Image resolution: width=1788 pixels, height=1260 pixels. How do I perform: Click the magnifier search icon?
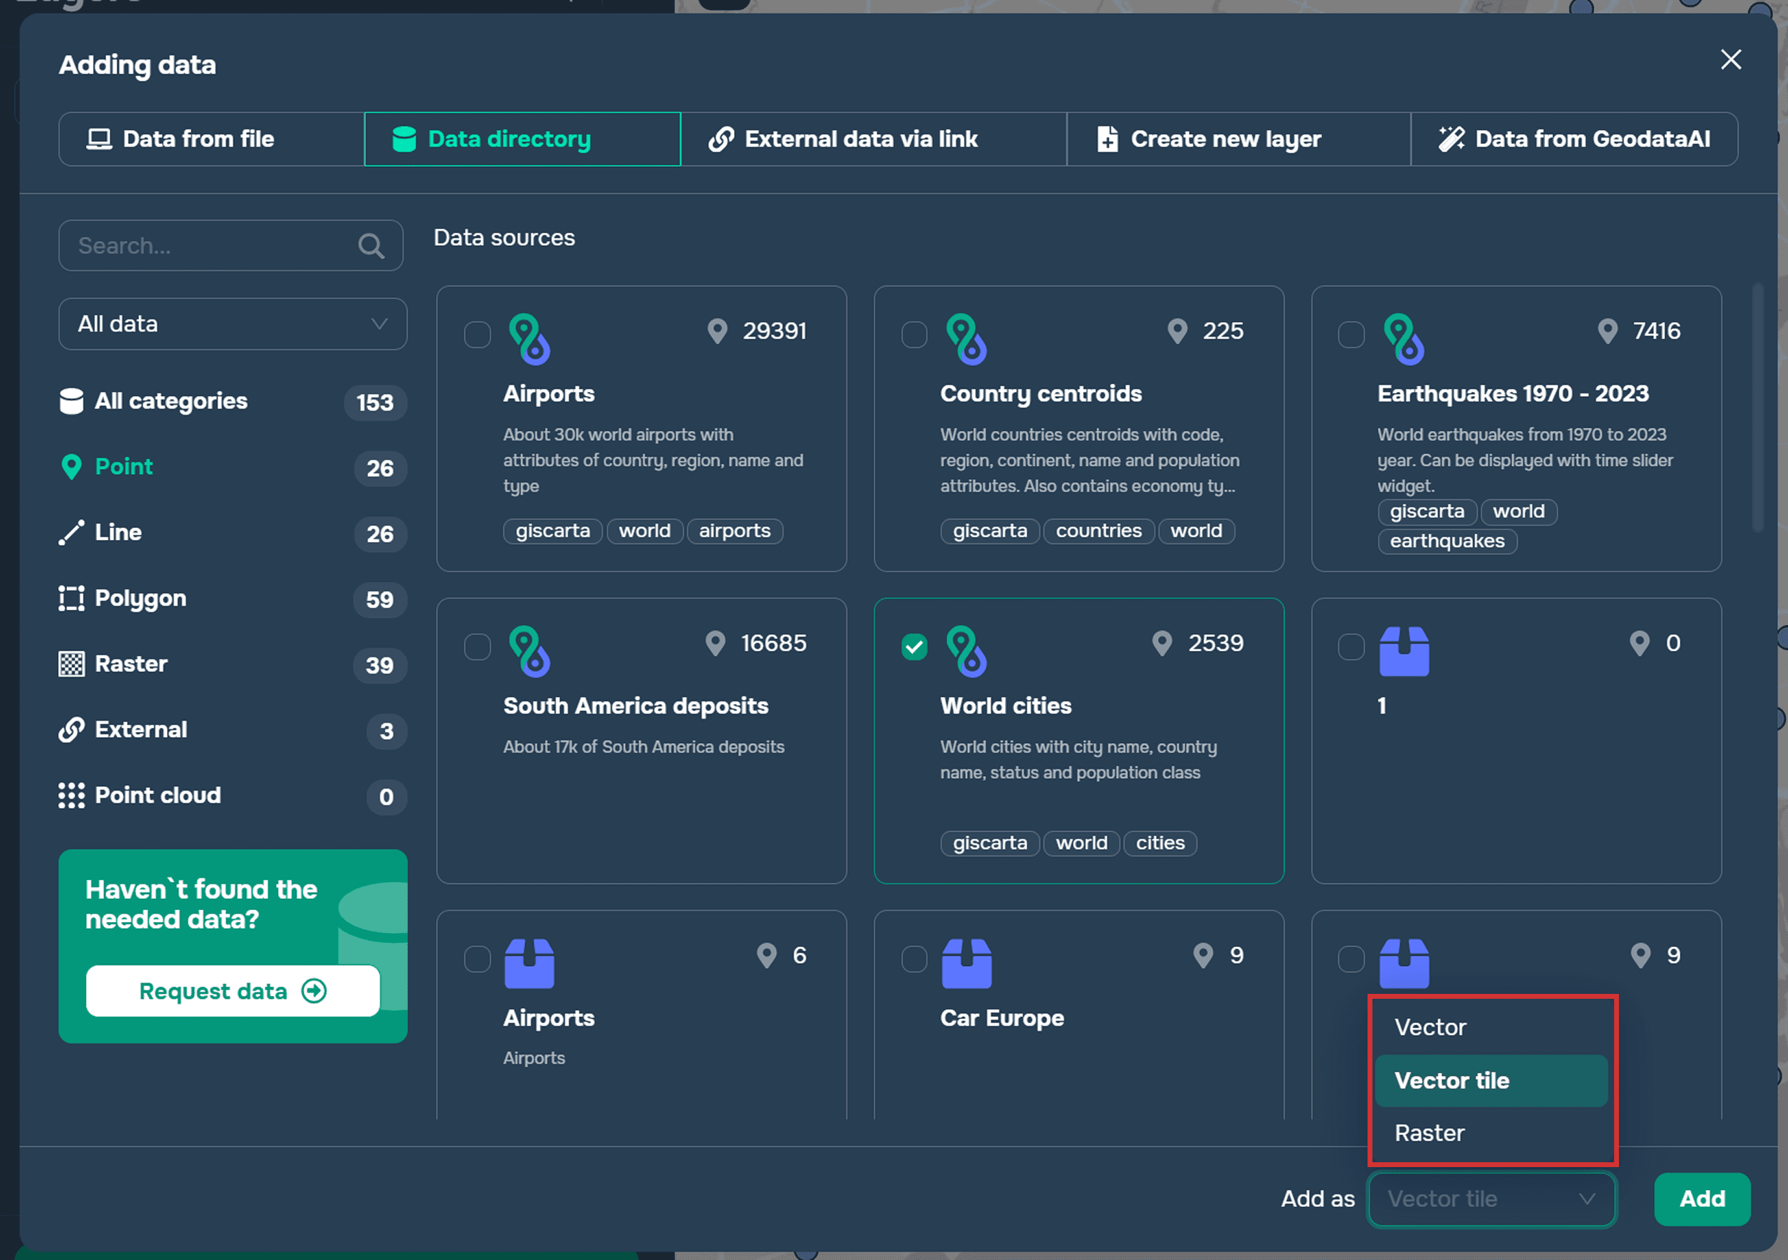pos(371,246)
